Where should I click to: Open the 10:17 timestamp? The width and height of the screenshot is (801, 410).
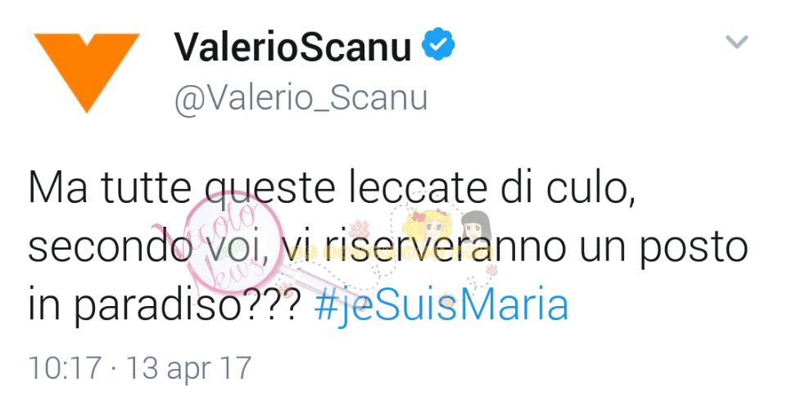tap(65, 368)
